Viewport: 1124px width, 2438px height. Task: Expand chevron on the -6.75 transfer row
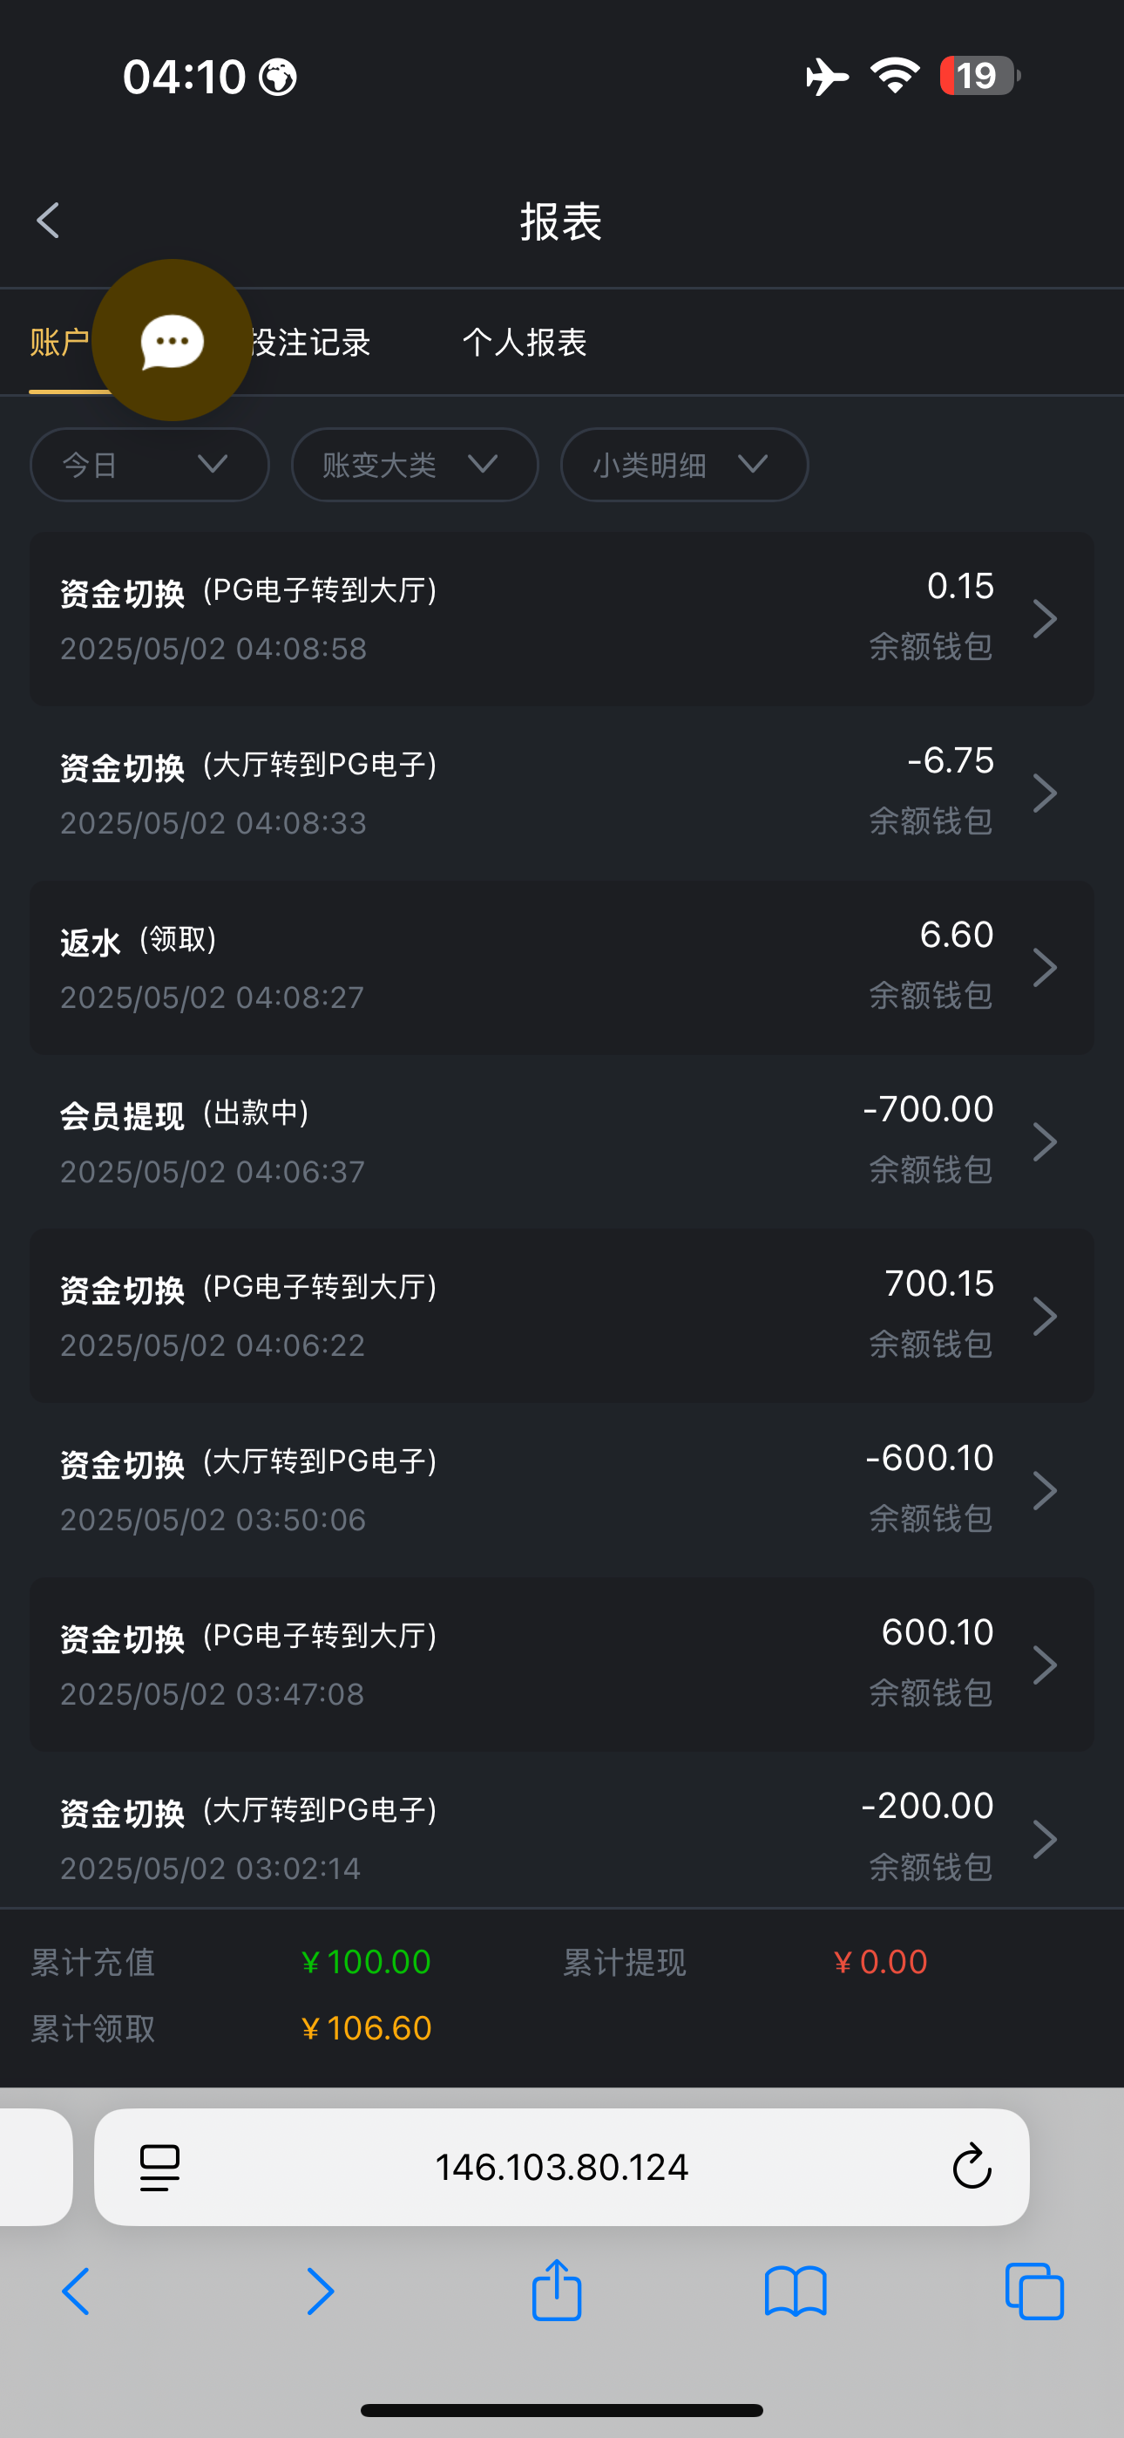tap(1045, 793)
